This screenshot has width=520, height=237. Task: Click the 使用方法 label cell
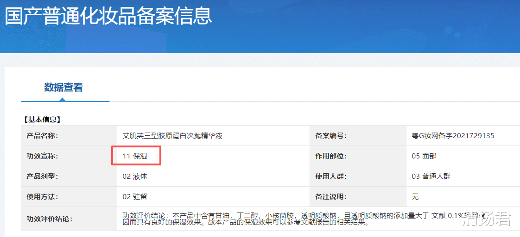point(69,197)
